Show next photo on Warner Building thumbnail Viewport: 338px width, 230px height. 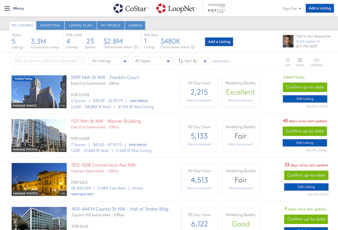click(62, 136)
